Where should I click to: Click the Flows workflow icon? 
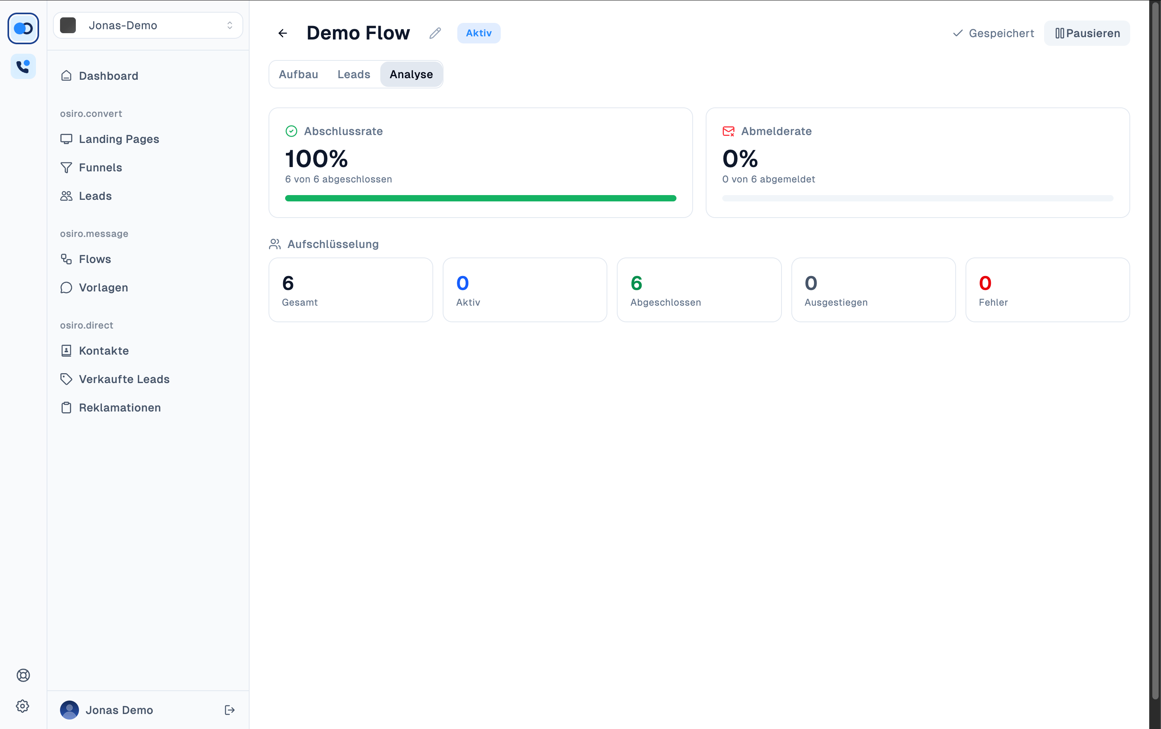[66, 259]
